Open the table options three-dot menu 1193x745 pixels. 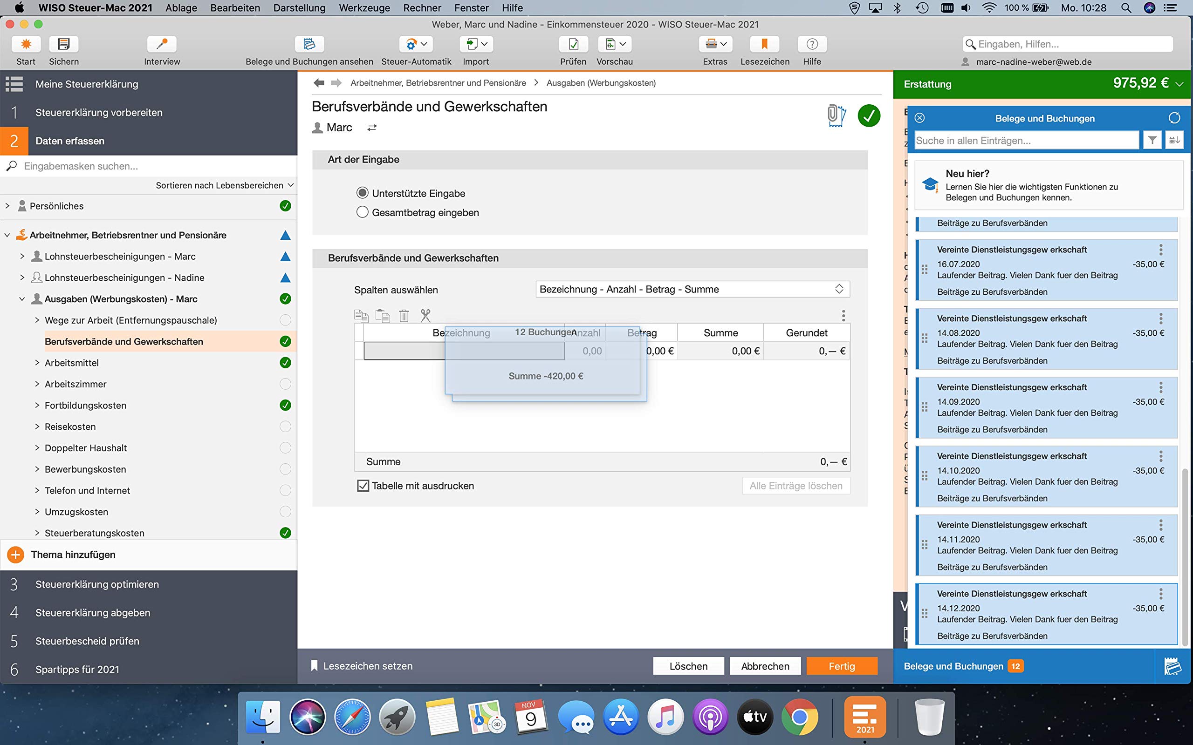click(x=843, y=315)
